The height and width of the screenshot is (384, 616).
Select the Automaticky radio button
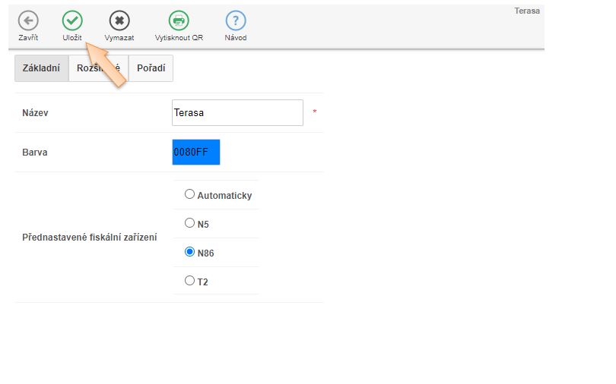(189, 194)
